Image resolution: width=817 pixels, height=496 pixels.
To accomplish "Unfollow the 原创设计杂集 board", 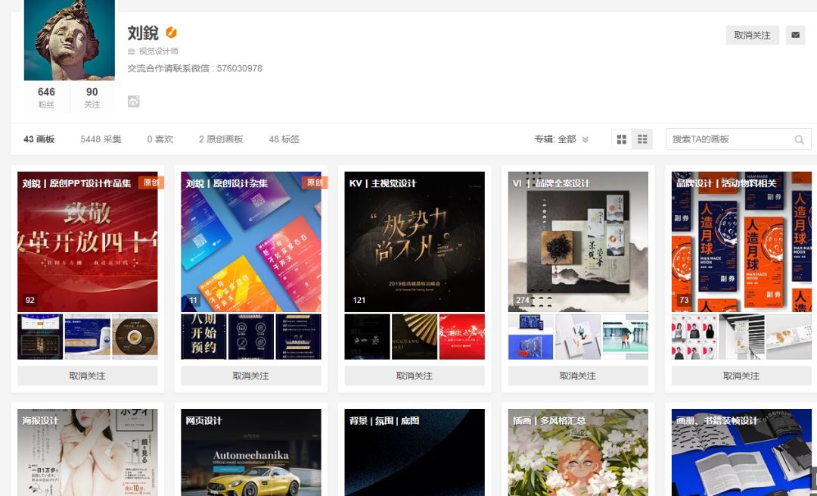I will [x=251, y=376].
